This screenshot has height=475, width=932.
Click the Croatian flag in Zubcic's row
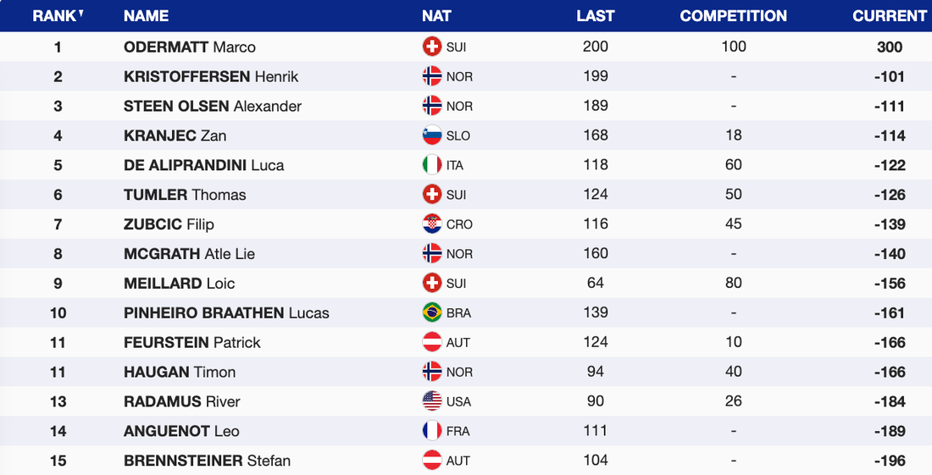432,224
